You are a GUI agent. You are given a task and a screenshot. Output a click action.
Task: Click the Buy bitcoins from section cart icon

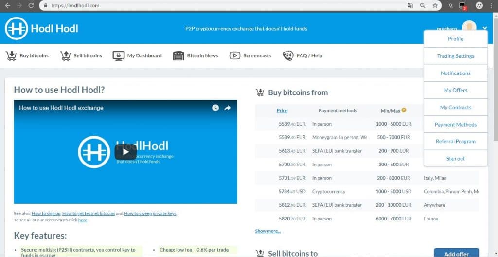[260, 92]
